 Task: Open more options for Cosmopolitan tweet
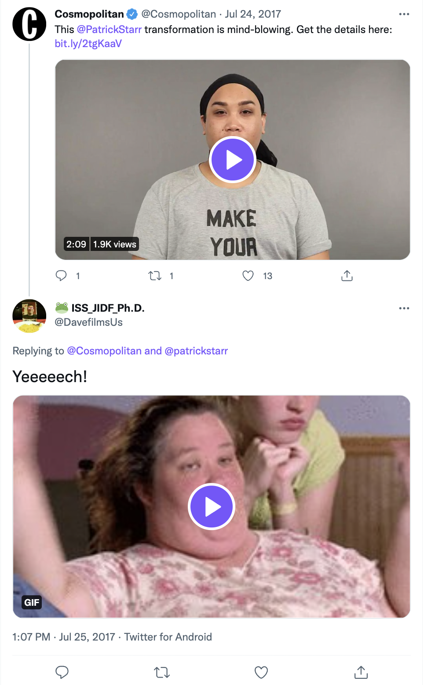pos(404,14)
